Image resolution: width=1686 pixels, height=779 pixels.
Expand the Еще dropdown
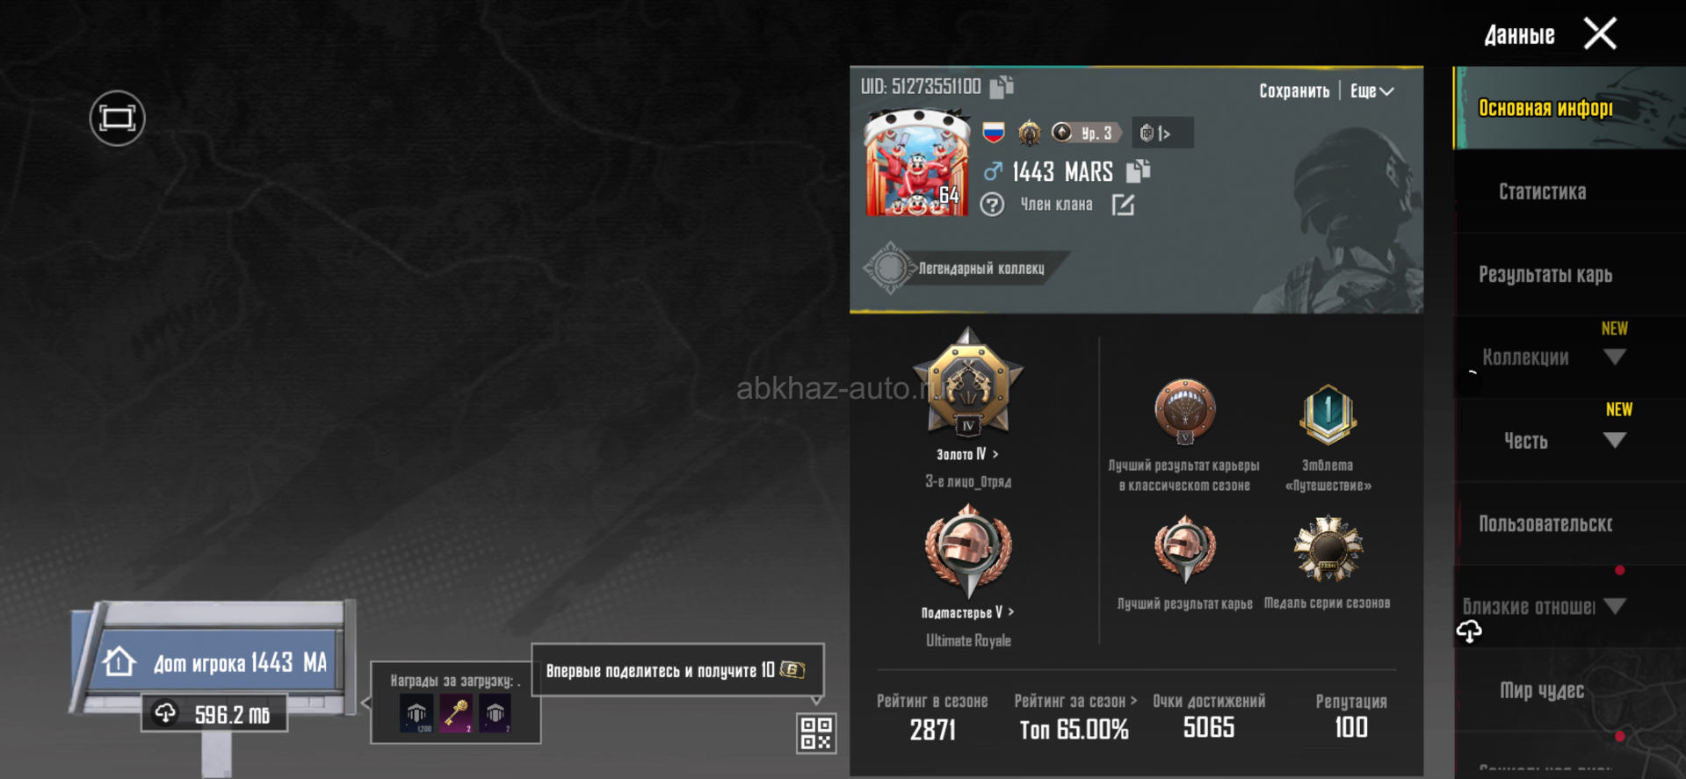[1371, 90]
